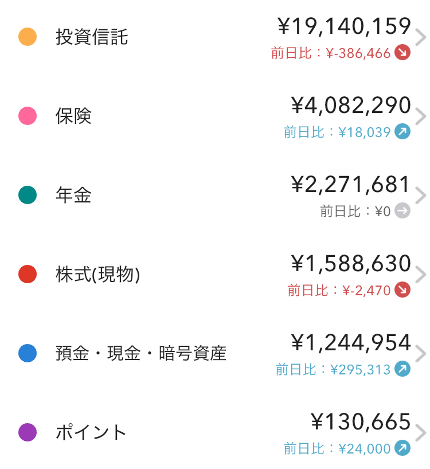Expand 保険 row using its chevron
Image resolution: width=430 pixels, height=469 pixels.
pyautogui.click(x=421, y=117)
